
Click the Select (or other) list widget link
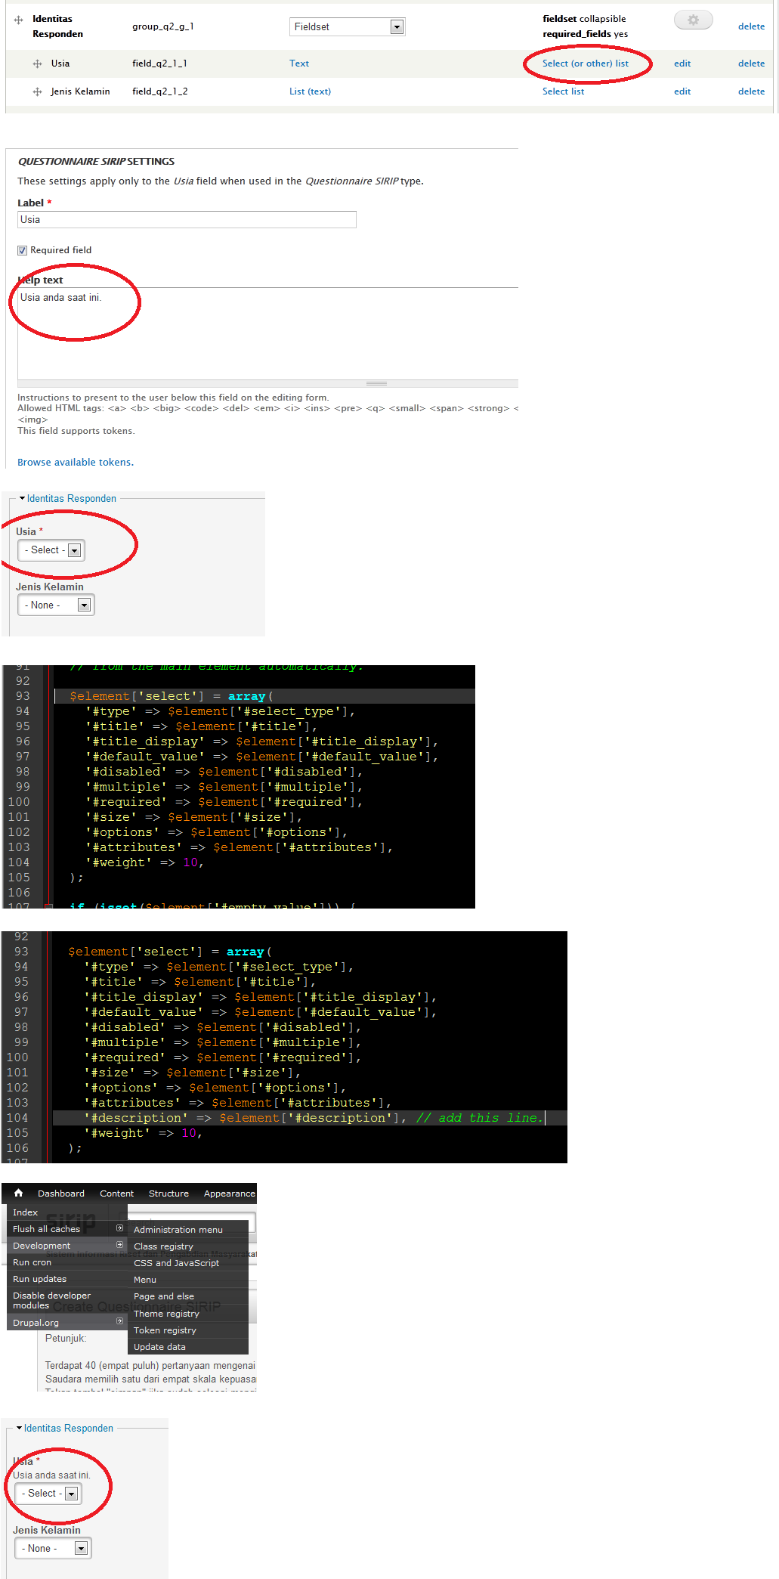[586, 63]
